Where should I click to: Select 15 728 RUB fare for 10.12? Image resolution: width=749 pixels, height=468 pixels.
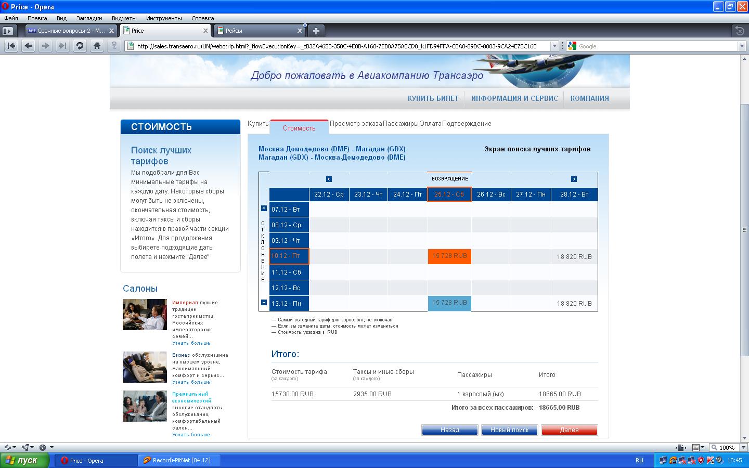pos(449,256)
